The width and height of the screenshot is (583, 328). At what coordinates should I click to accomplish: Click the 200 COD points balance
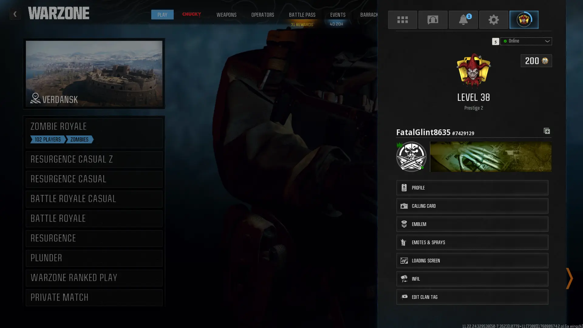[x=536, y=61]
